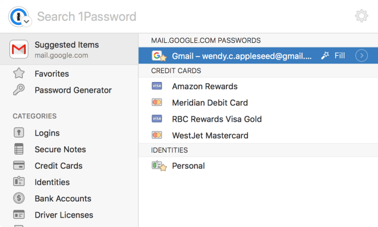Screen dimensions: 378x227
Task: Choose the Meridian Debit Card
Action: [x=258, y=102]
